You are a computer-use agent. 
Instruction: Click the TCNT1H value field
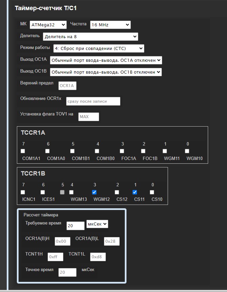tap(55, 257)
